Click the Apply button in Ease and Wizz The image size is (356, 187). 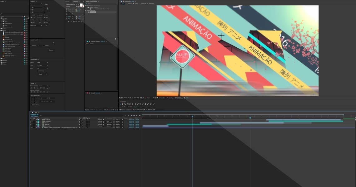click(41, 74)
